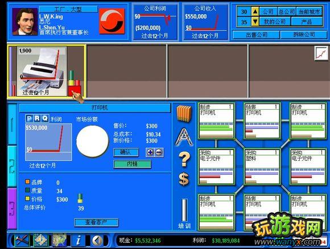Click the 打印机 product title bar
This screenshot has width=330, height=249.
pos(95,108)
